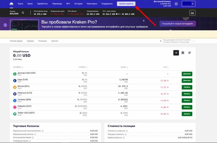Click Купить button for Bitcoin
The image size is (217, 143).
(x=187, y=87)
